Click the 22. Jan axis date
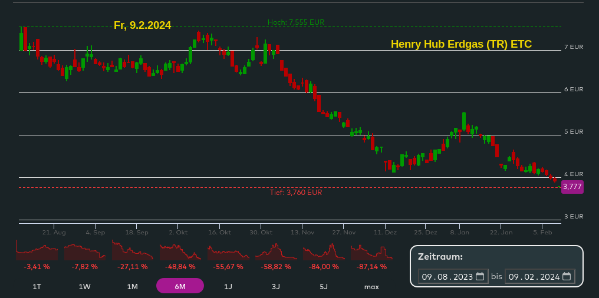The height and width of the screenshot is (298, 599). pyautogui.click(x=501, y=233)
